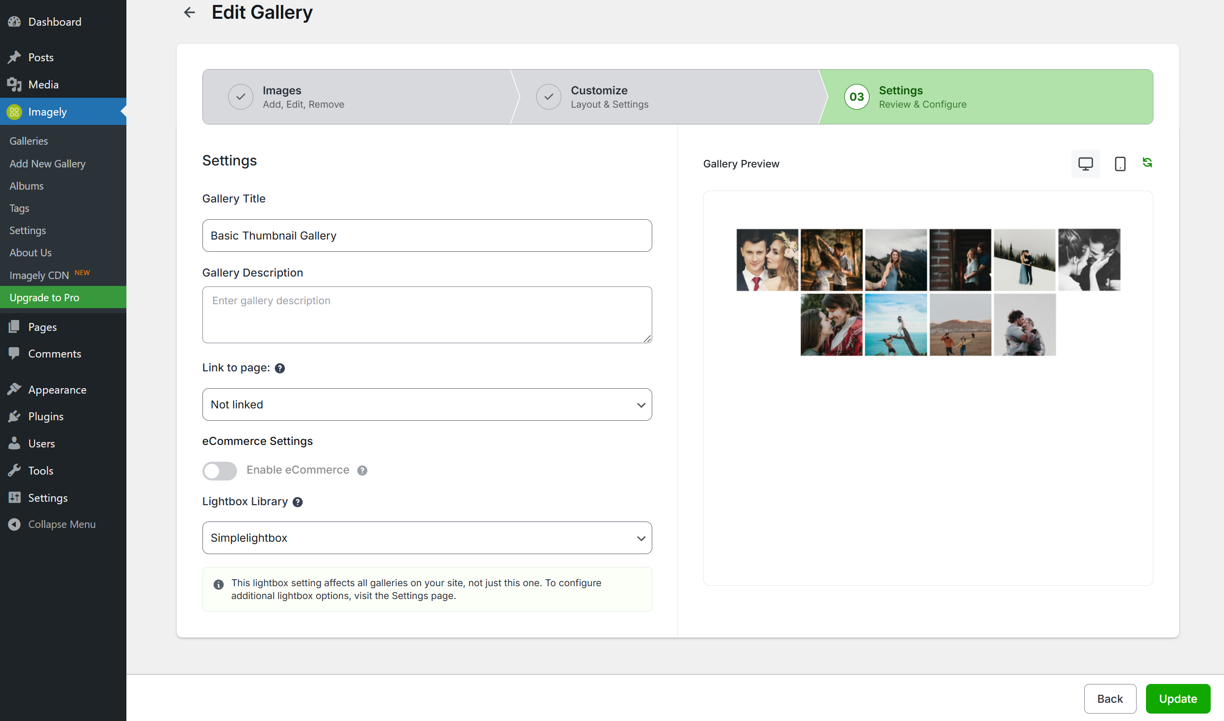Expand the Simplelightbox selection chevron
1224x721 pixels.
click(x=641, y=538)
